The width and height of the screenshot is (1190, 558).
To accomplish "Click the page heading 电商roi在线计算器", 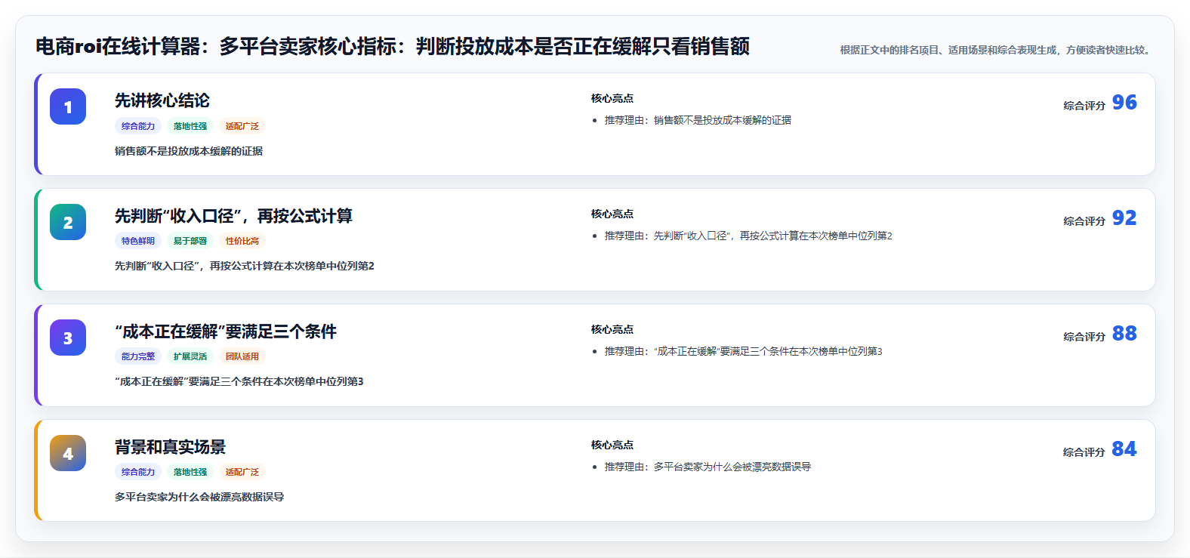I will [x=393, y=47].
